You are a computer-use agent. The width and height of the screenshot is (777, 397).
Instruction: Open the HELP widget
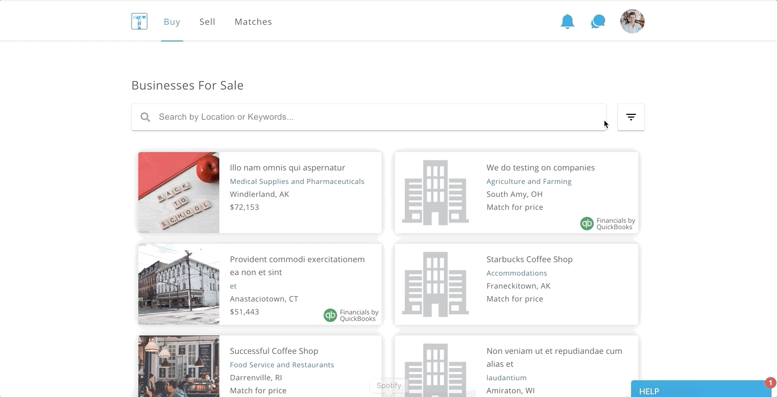(x=701, y=389)
